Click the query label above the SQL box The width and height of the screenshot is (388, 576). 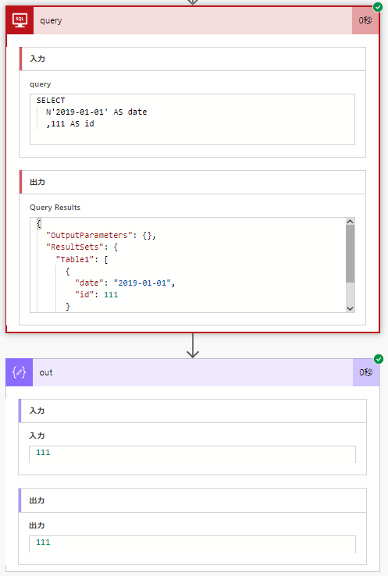coord(40,84)
